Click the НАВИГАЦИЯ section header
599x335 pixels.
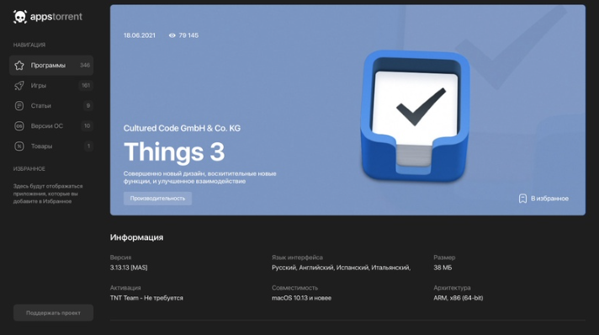[29, 45]
